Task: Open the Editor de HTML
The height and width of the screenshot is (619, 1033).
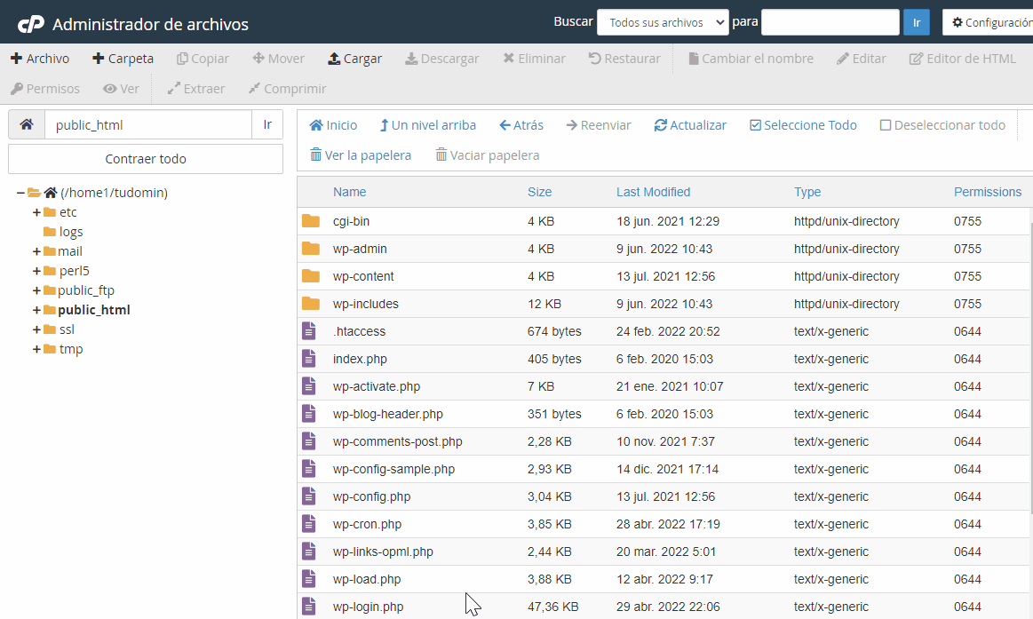Action: [x=963, y=59]
